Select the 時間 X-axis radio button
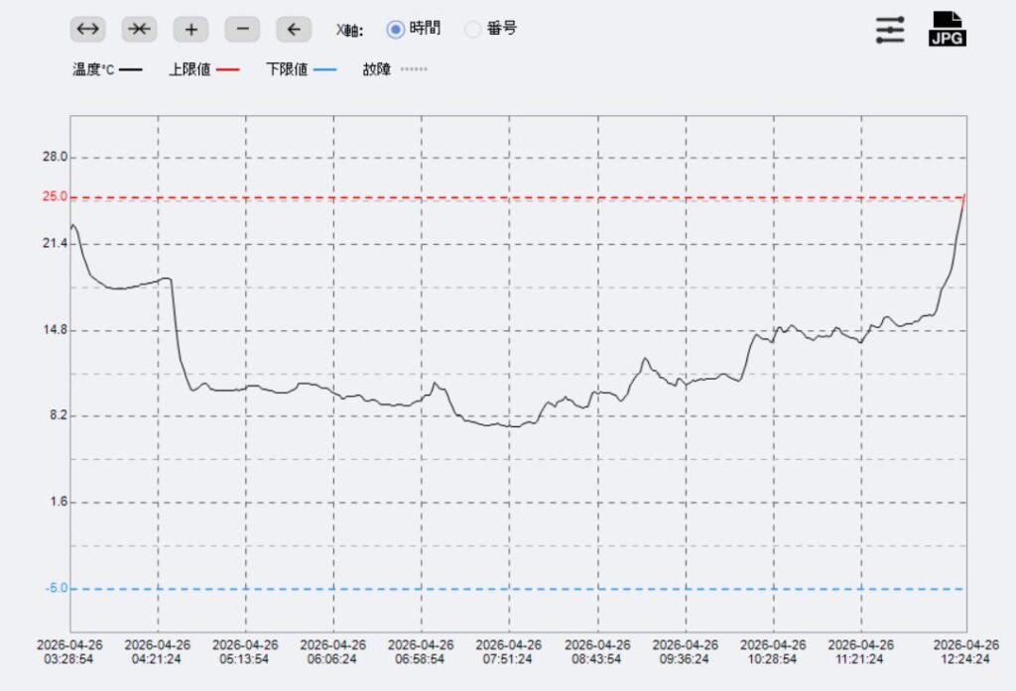The image size is (1016, 691). pos(396,29)
